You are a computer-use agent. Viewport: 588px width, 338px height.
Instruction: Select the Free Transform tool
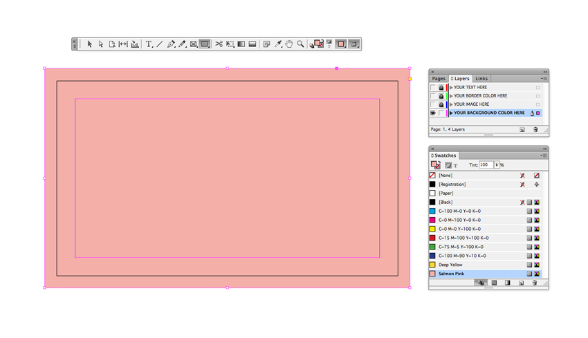coord(230,44)
